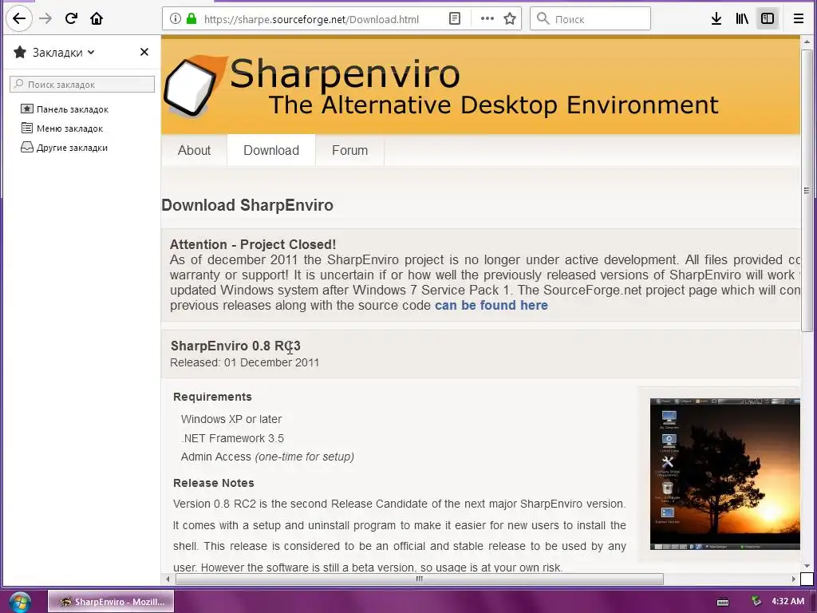
Task: Click the bookmarks star icon in sidebar header
Action: pyautogui.click(x=20, y=52)
